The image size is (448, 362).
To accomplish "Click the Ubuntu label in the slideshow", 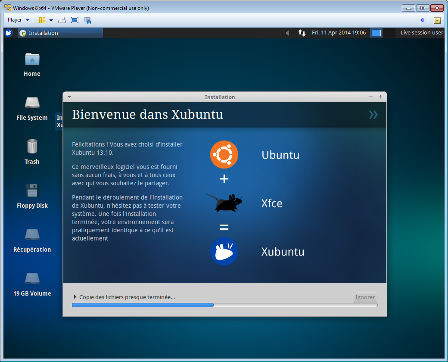I will click(x=280, y=155).
